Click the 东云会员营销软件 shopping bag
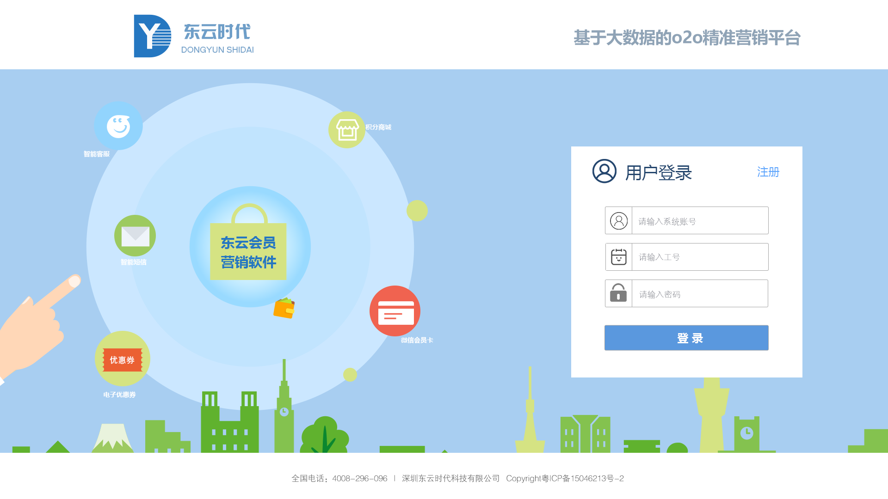Viewport: 888px width, 499px height. click(x=248, y=251)
